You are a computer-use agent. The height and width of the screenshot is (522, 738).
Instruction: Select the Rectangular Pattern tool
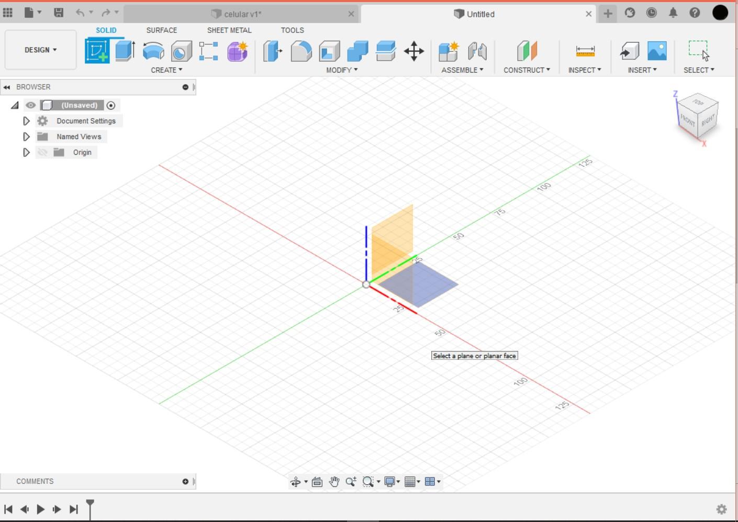pos(208,51)
